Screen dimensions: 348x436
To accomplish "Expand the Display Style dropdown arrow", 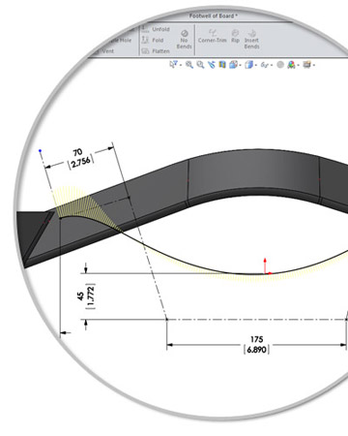I will click(x=256, y=65).
